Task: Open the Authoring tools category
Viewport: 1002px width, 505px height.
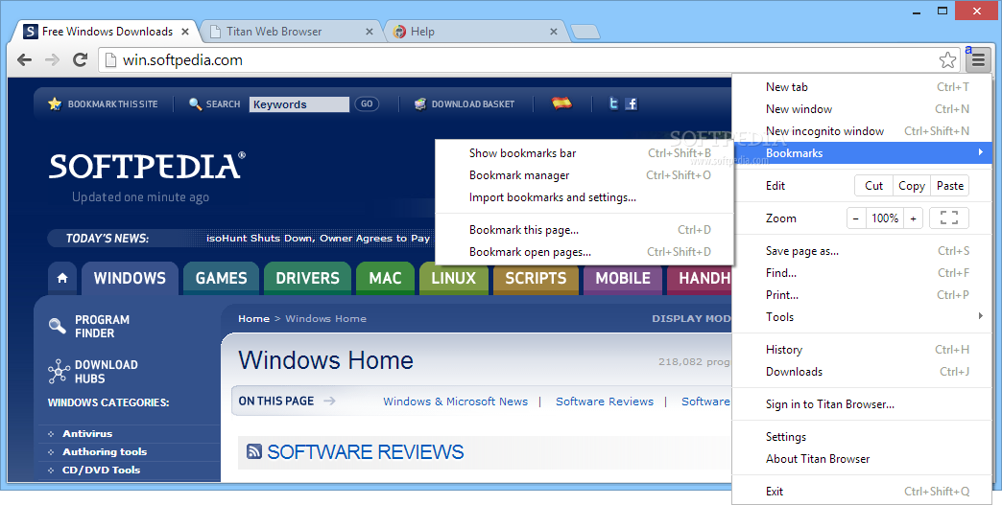Action: [x=105, y=452]
